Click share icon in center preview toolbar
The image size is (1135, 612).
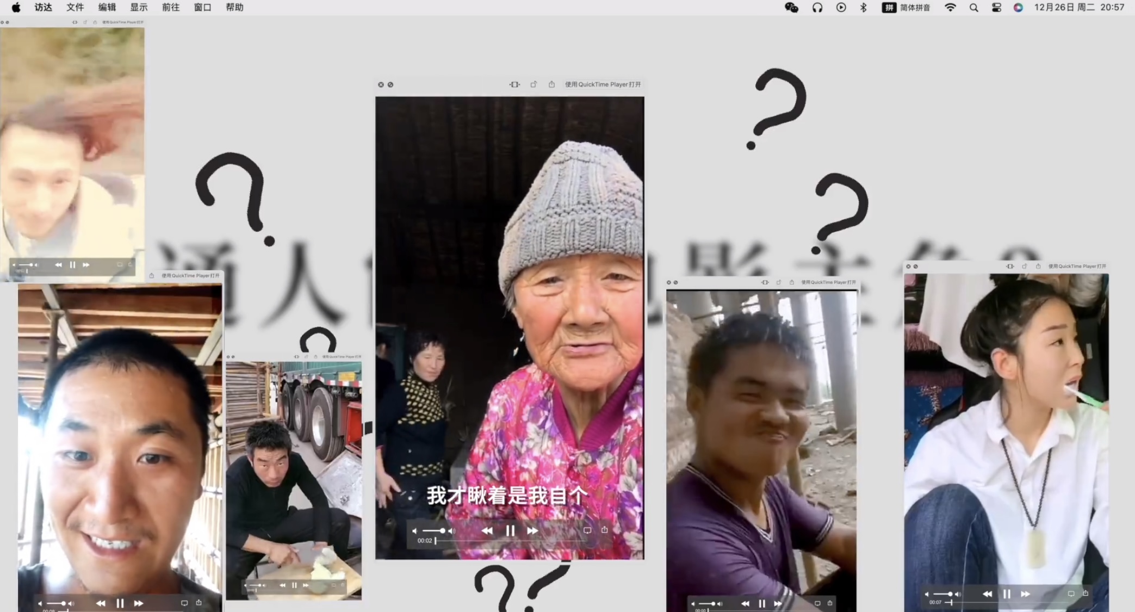[x=551, y=84]
